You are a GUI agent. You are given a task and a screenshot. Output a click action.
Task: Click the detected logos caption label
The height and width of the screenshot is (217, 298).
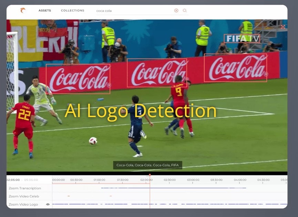(147, 165)
